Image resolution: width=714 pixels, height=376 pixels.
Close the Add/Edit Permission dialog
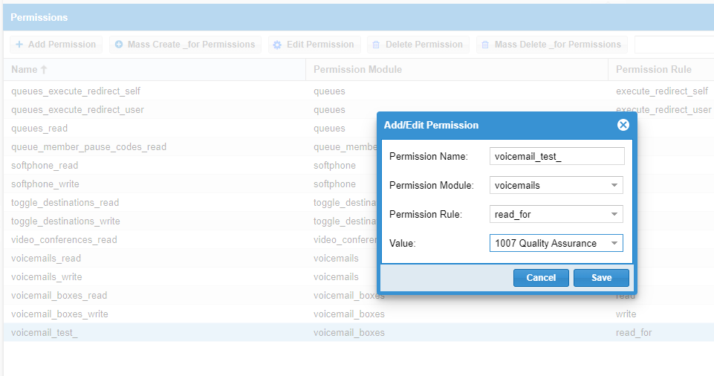pos(623,125)
